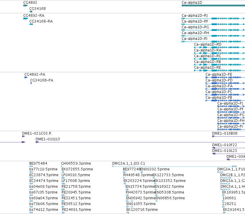Viewport: 245px width, 214px height.
Task: Select the Ca-alpha1D-RE transcript label
Action: [x=208, y=68]
